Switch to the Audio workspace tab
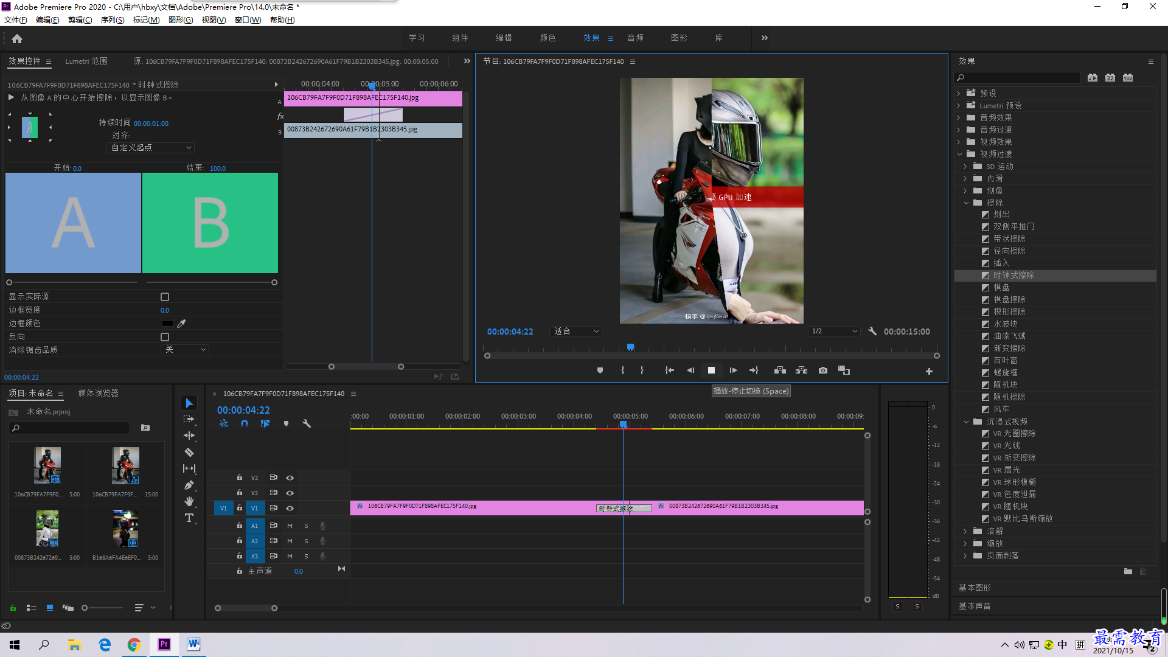The image size is (1168, 657). (x=635, y=38)
